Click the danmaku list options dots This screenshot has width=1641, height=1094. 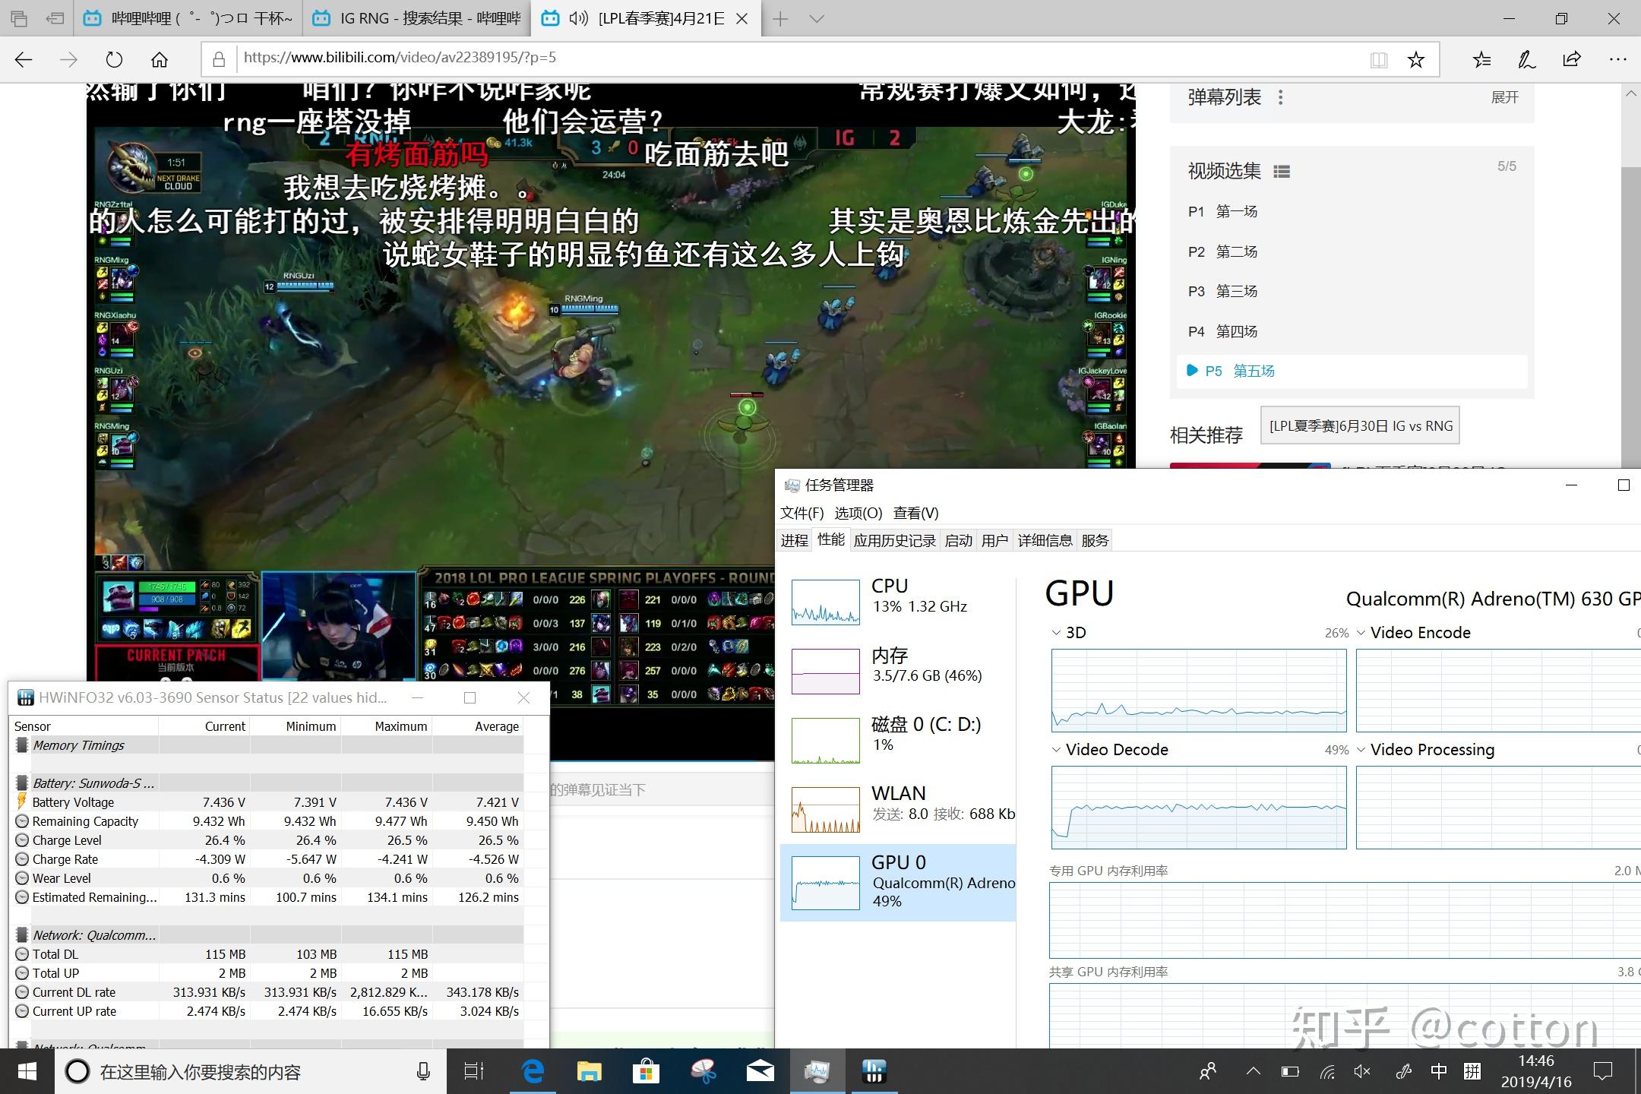click(1281, 97)
